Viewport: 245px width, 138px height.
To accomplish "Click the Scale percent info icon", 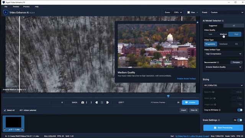I will click(213, 92).
